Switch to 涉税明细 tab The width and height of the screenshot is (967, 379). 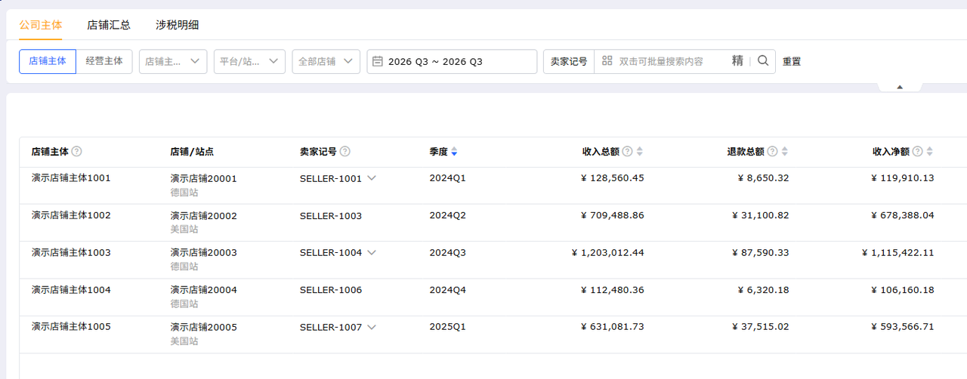178,25
